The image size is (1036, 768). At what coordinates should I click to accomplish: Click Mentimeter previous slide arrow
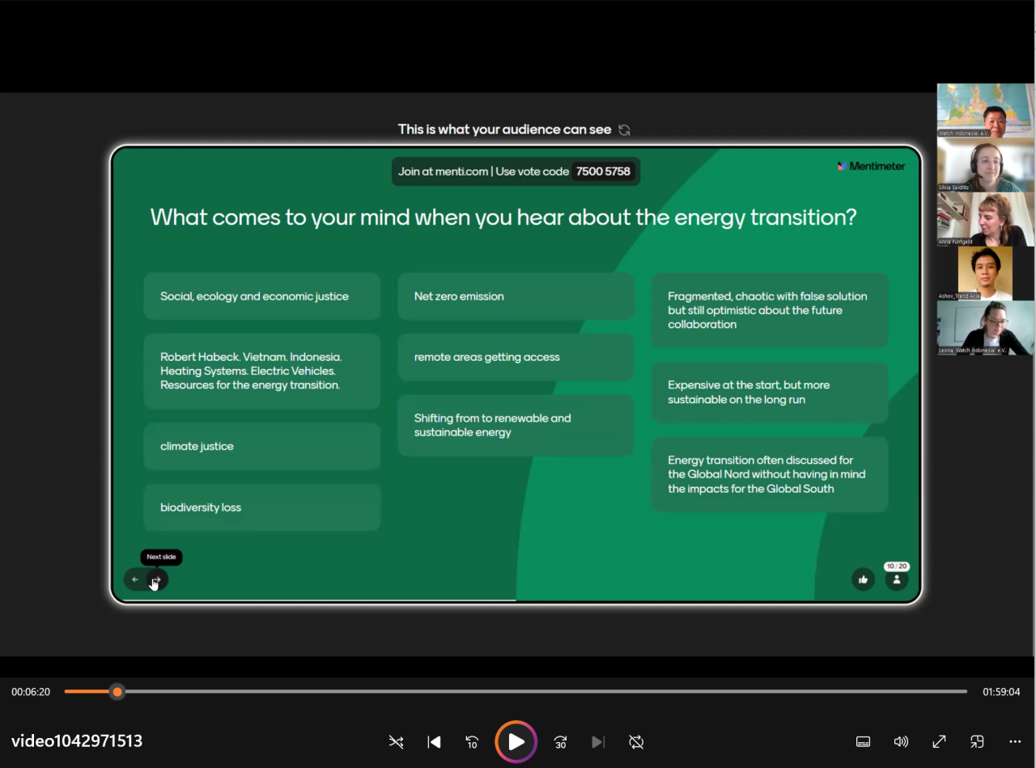click(x=135, y=579)
